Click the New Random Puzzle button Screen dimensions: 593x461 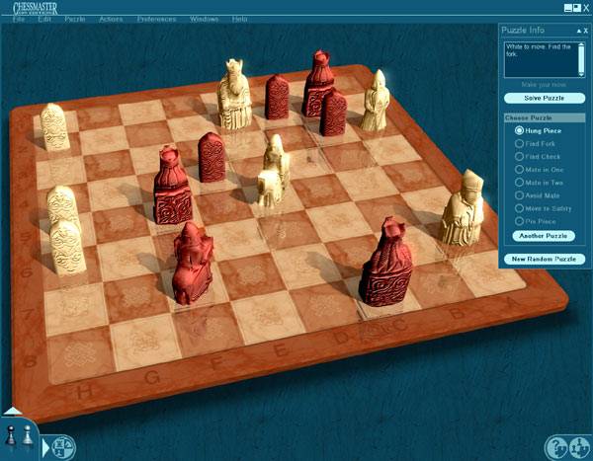click(x=543, y=259)
